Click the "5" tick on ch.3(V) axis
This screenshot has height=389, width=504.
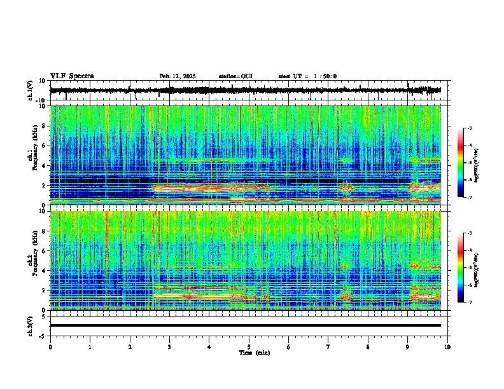coord(44,317)
